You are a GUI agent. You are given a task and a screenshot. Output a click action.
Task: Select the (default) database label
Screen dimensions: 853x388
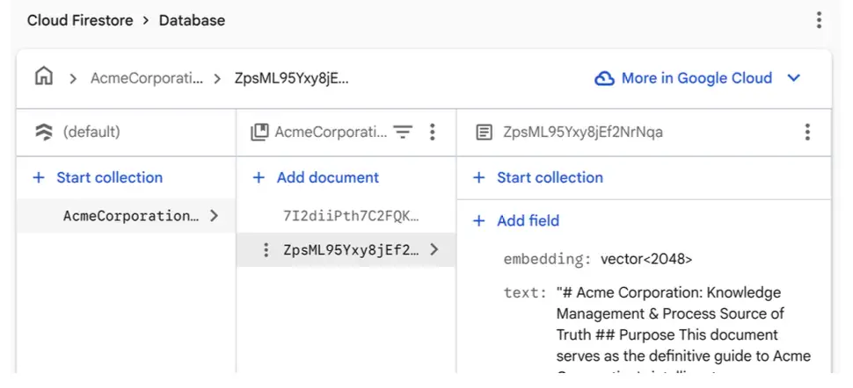point(91,132)
